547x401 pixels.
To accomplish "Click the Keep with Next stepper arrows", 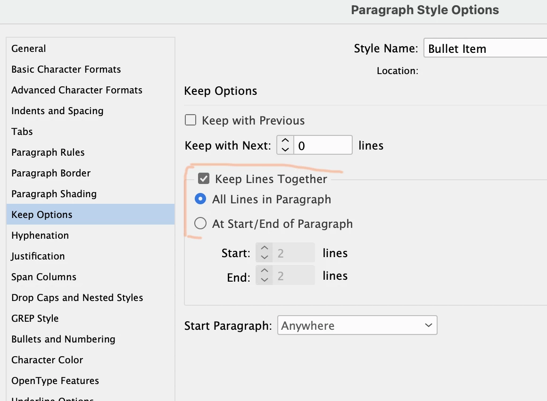I will [285, 145].
